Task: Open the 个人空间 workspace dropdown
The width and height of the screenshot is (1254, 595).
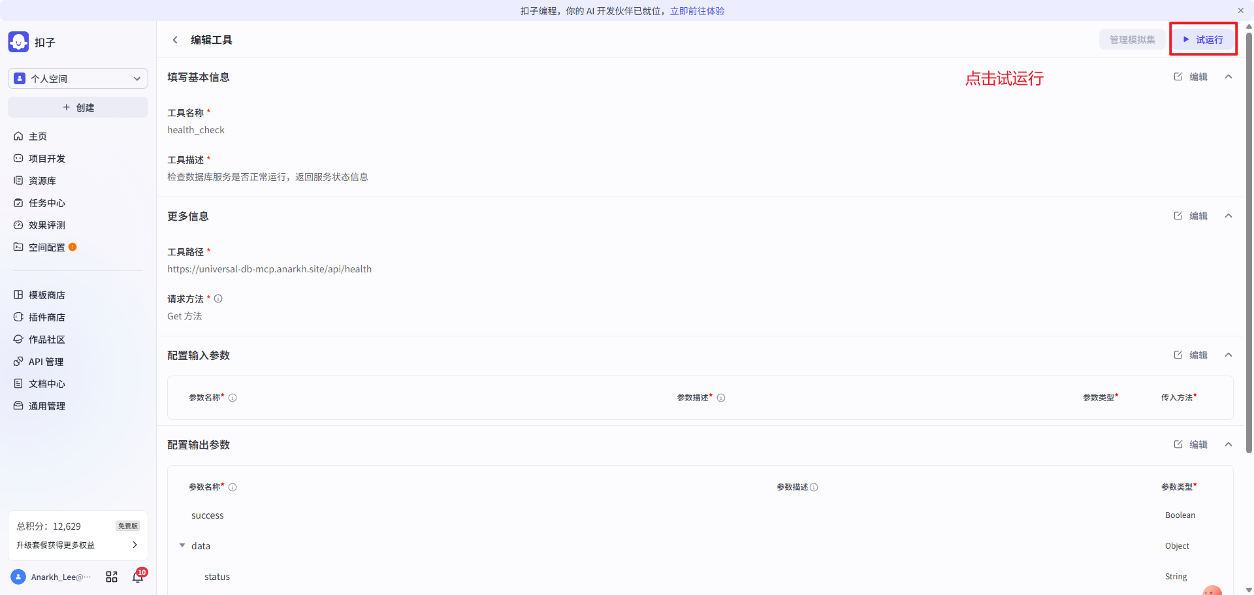Action: coord(78,78)
